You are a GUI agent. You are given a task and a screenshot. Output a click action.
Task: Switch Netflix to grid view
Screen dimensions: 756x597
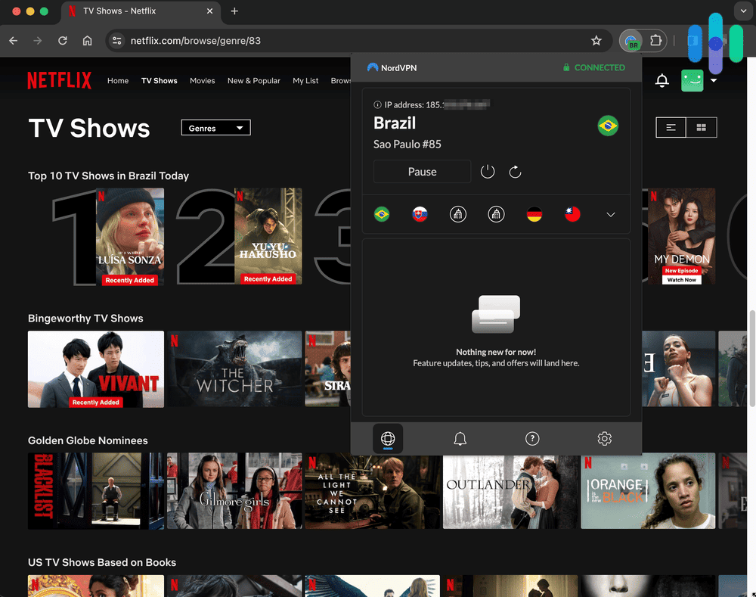(x=701, y=127)
